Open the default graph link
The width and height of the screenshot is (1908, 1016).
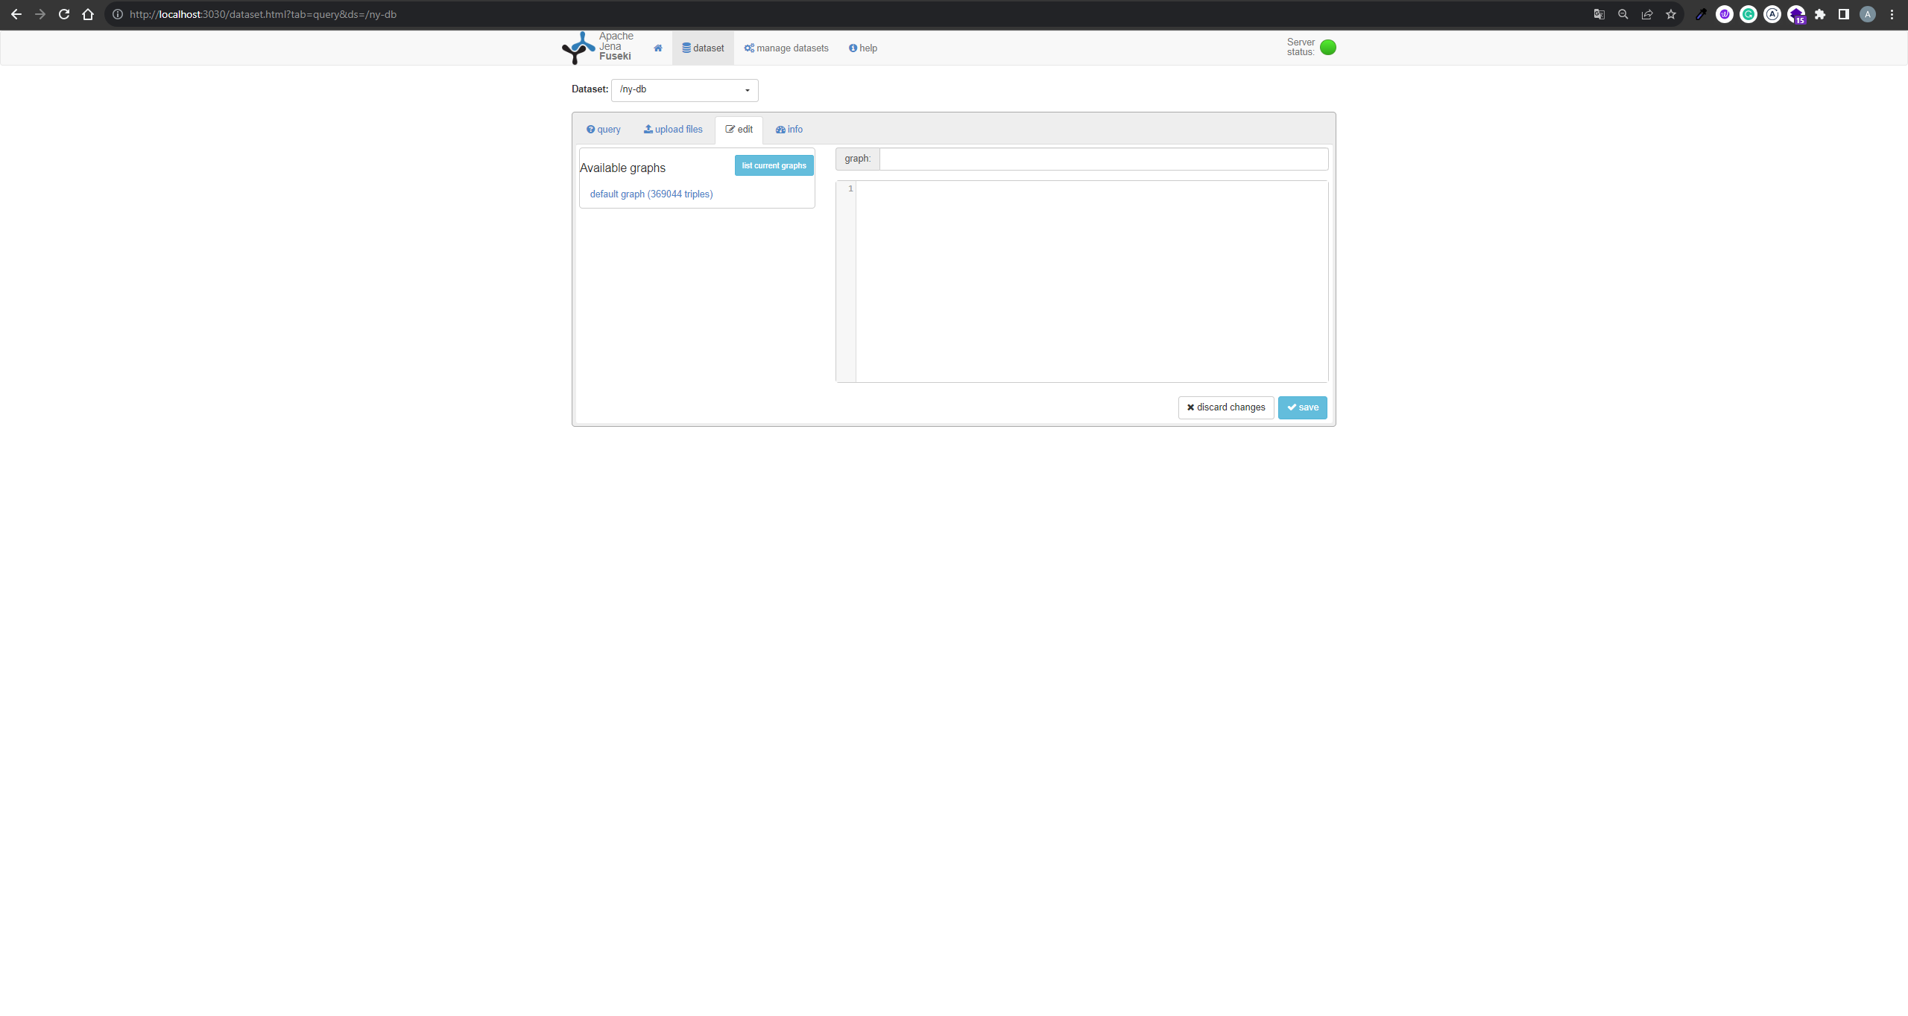pyautogui.click(x=651, y=194)
